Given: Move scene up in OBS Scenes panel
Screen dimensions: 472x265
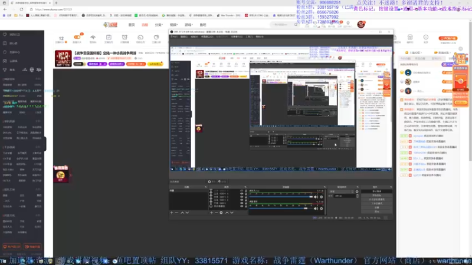Looking at the screenshot, I should (182, 213).
